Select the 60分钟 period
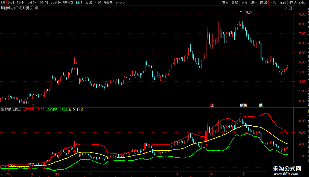 pos(68,2)
